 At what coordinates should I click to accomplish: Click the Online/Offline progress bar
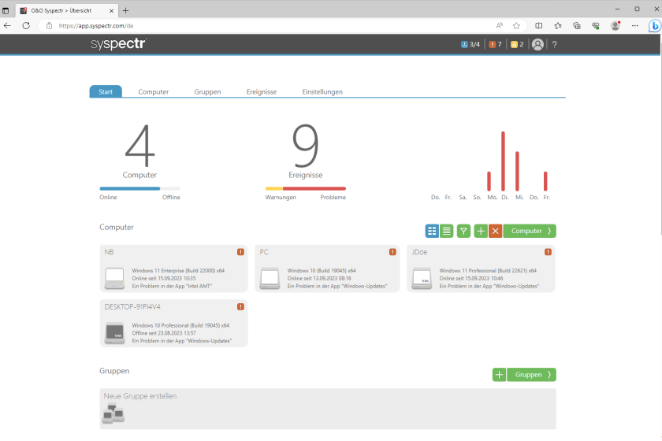click(x=139, y=189)
